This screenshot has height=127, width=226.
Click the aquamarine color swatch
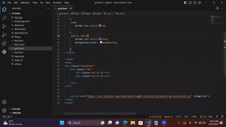[x=101, y=42]
